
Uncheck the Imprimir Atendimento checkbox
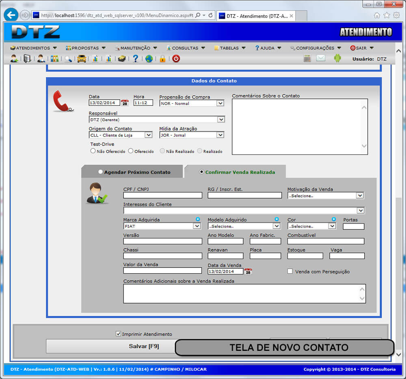coord(119,334)
